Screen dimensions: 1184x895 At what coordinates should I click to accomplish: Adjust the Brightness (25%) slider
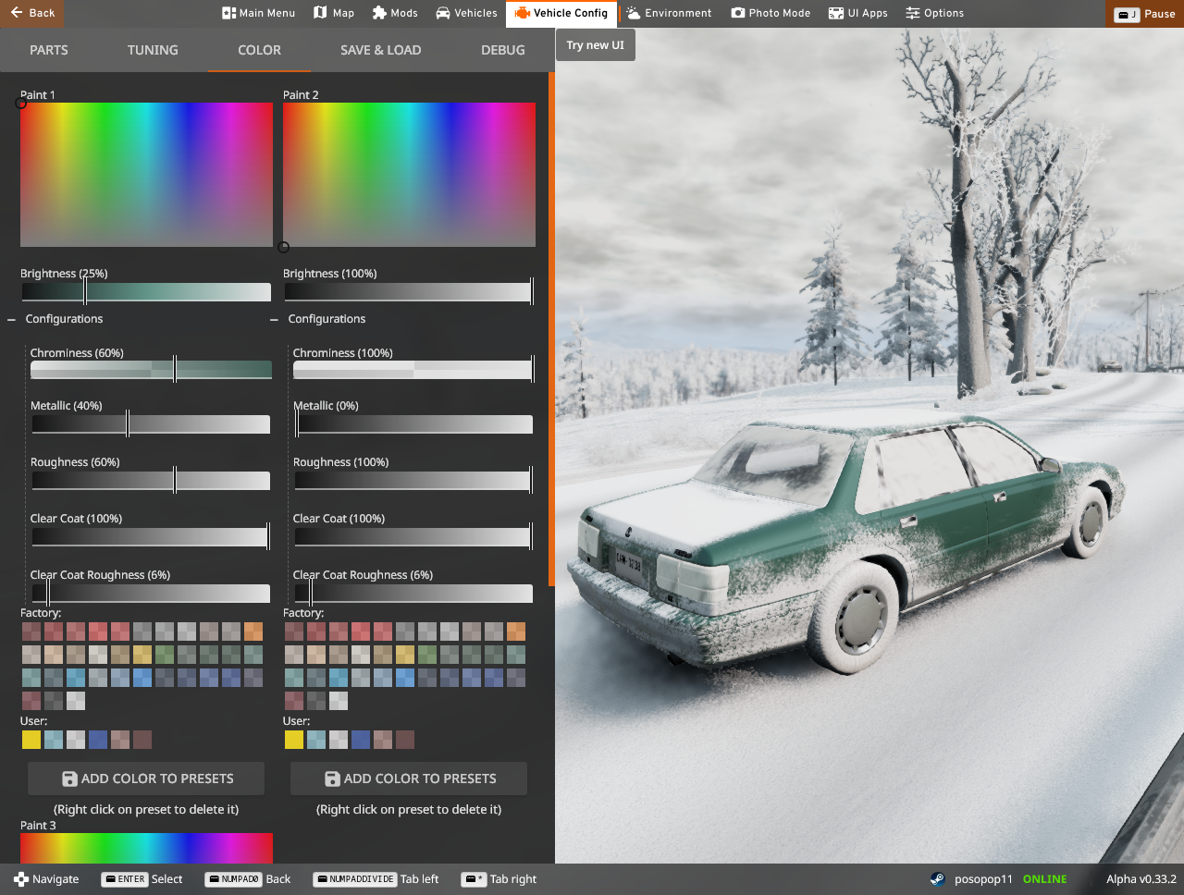pos(146,292)
